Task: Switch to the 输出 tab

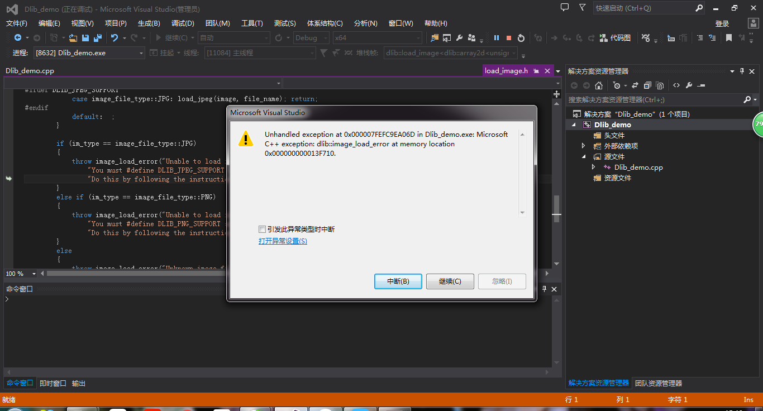Action: (x=79, y=384)
